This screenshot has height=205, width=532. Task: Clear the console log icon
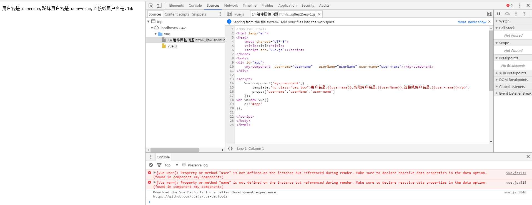pyautogui.click(x=151, y=165)
